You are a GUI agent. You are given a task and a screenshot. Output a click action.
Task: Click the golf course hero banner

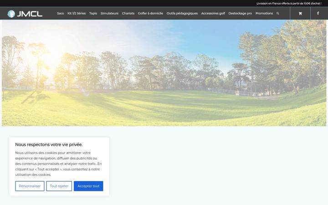point(164,73)
